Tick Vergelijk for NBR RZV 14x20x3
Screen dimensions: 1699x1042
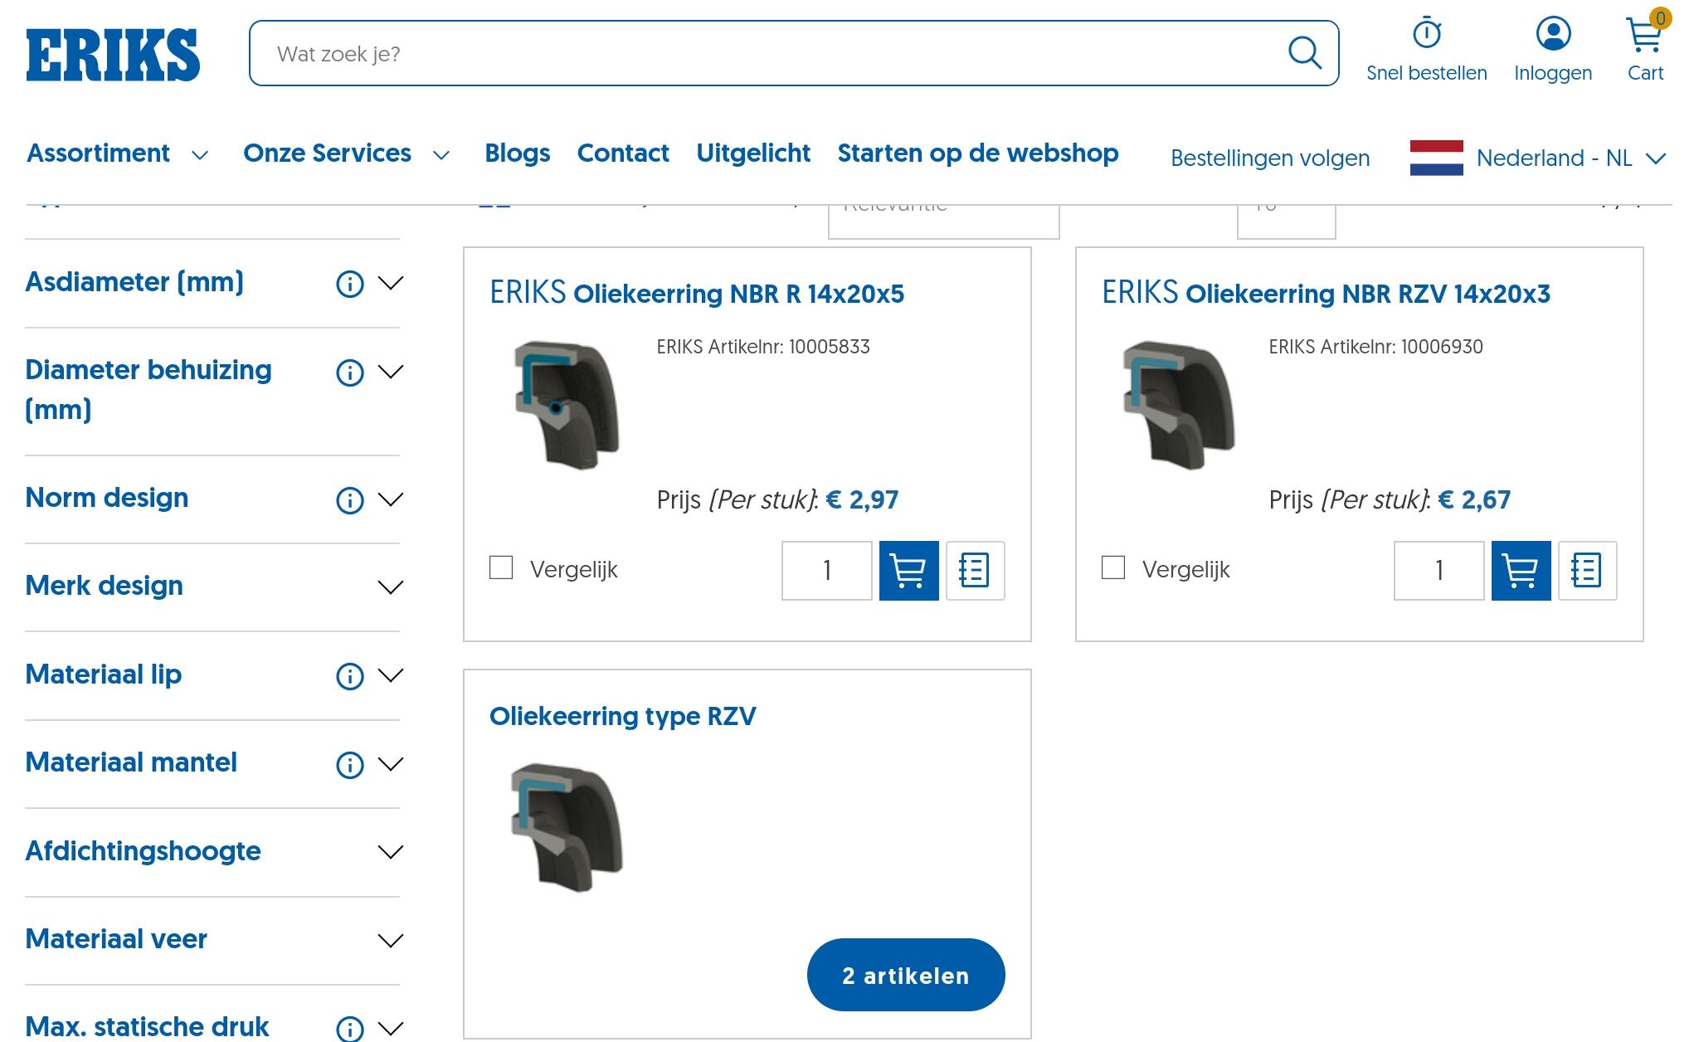tap(1113, 567)
